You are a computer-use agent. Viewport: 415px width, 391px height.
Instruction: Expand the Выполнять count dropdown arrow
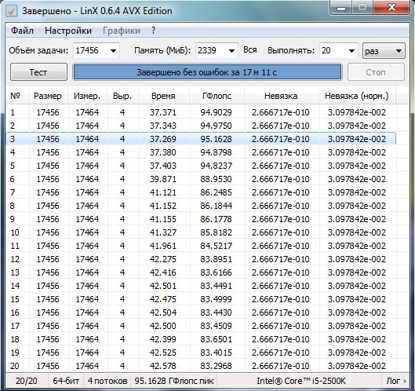[x=351, y=50]
